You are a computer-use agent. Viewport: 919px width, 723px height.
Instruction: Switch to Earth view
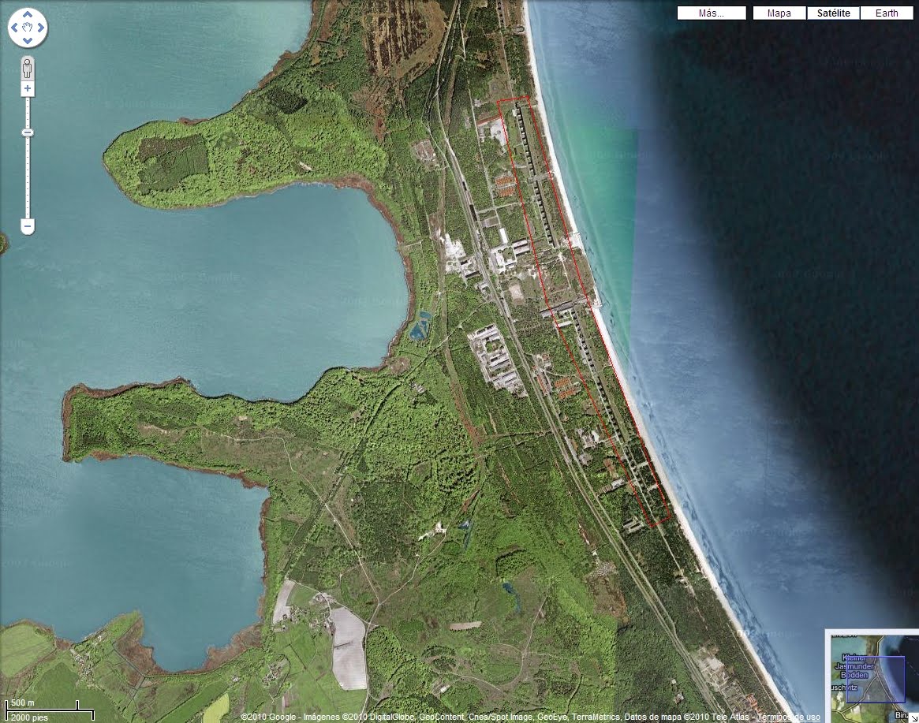[x=886, y=13]
